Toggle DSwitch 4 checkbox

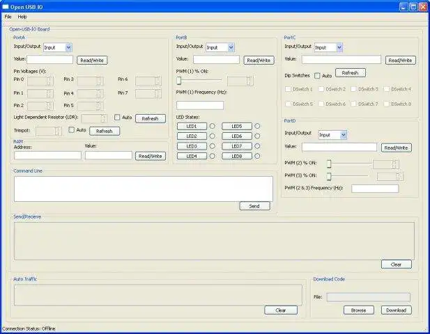(x=386, y=89)
